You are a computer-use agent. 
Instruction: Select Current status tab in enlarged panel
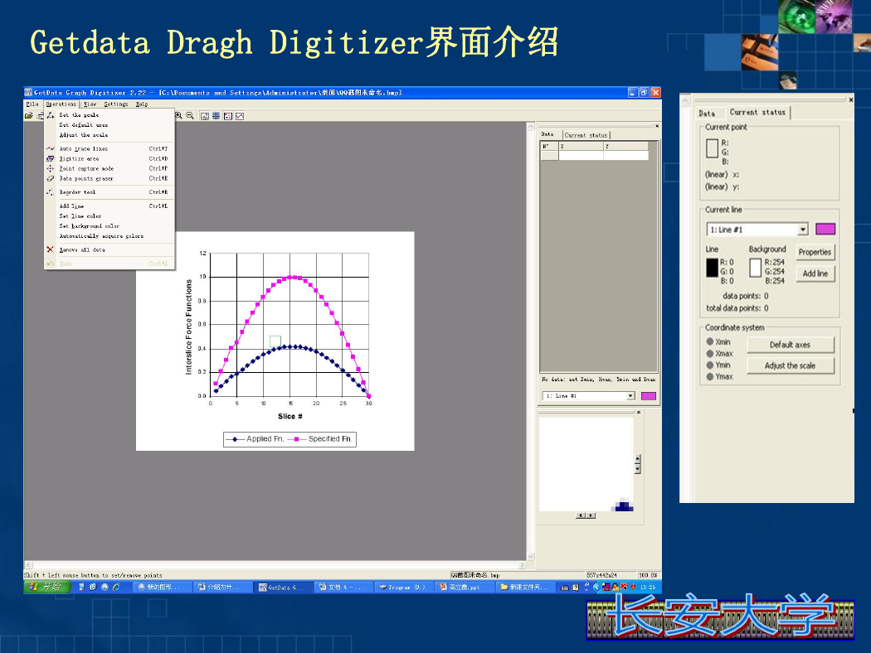(757, 112)
